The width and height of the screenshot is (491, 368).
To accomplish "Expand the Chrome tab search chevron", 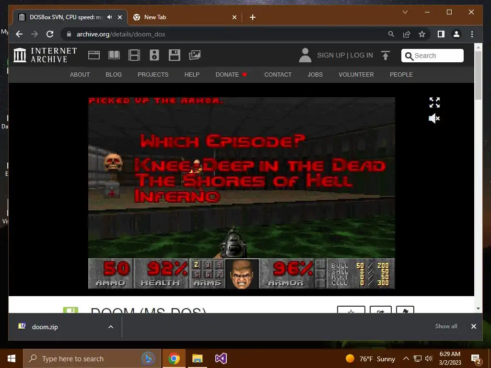I will [405, 12].
